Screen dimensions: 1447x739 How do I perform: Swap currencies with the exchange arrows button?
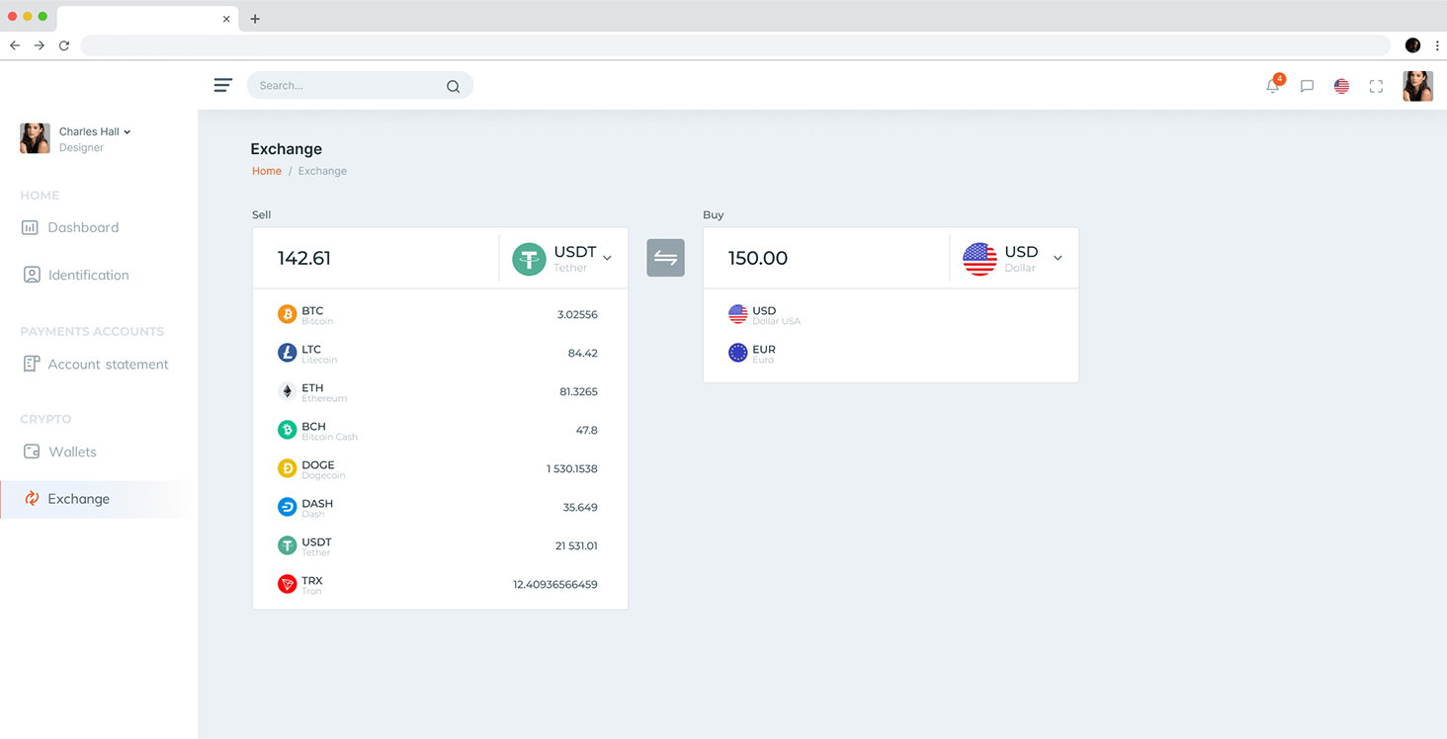665,258
